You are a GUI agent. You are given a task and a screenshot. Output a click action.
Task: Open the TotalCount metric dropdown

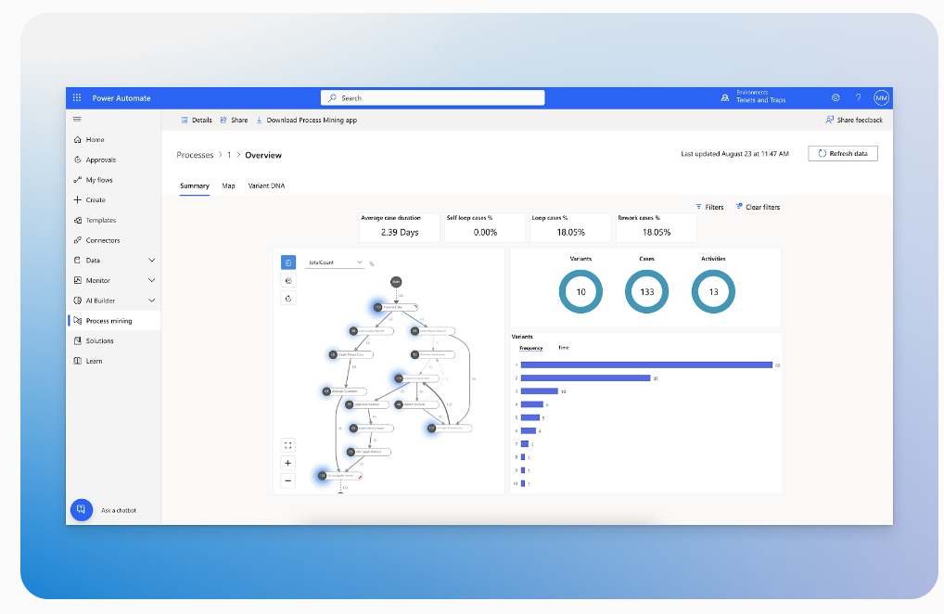[358, 262]
